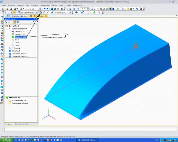Screen dimensions: 178x142
Task: Redo the last undone action
Action: coord(48,9)
